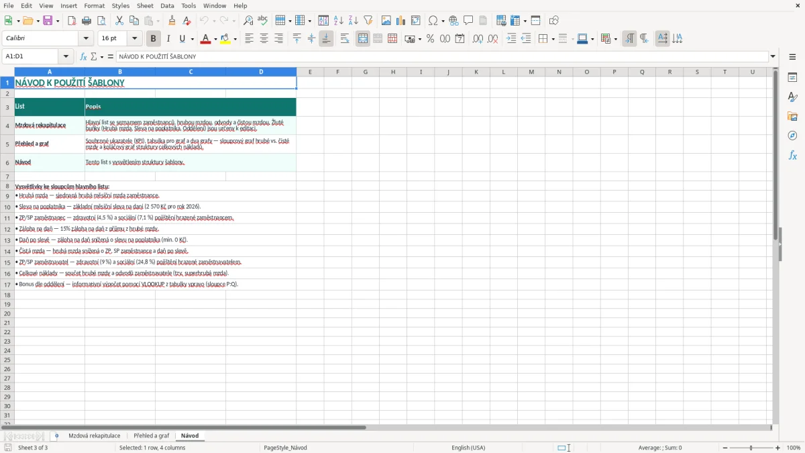Click the AutoFilter funnel icon
This screenshot has height=453, width=805.
(x=368, y=21)
